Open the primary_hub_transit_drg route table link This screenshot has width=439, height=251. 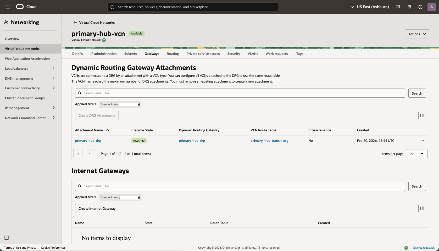pos(269,141)
